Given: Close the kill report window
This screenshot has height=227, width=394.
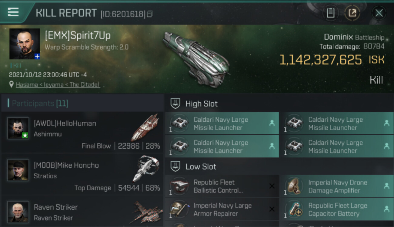Looking at the screenshot, I should point(379,13).
